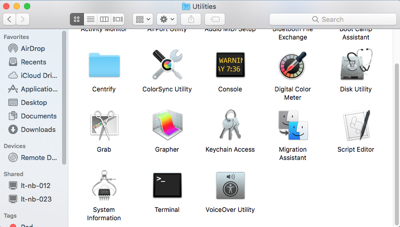Open the Grapher app icon
The height and width of the screenshot is (227, 400).
pyautogui.click(x=167, y=125)
